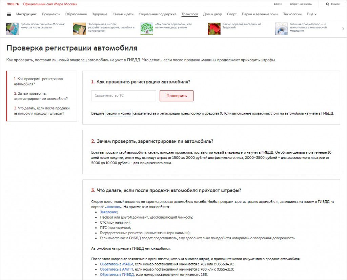Open the «Транспорт» menu item

tap(190, 14)
